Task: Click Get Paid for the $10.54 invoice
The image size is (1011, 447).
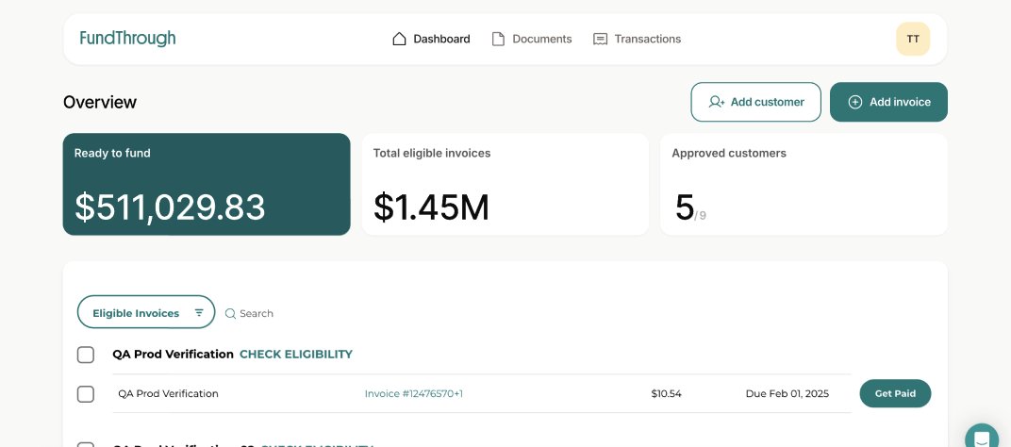Action: coord(895,393)
